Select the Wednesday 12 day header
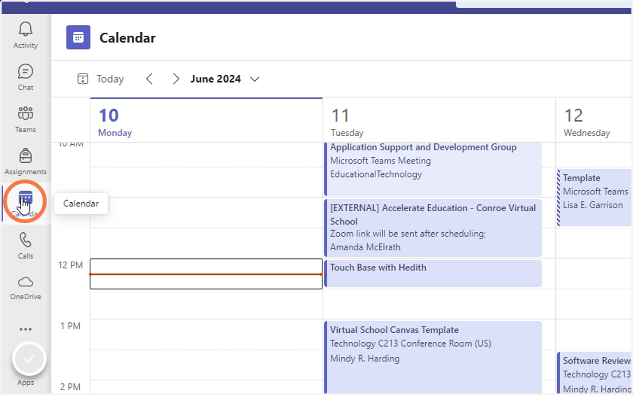 (594, 120)
